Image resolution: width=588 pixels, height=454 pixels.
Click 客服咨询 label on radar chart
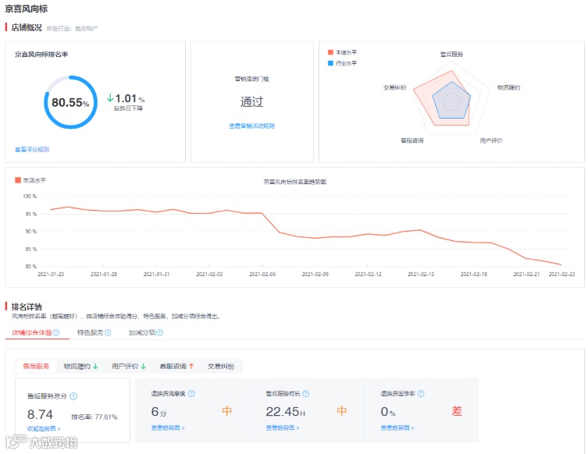[412, 140]
